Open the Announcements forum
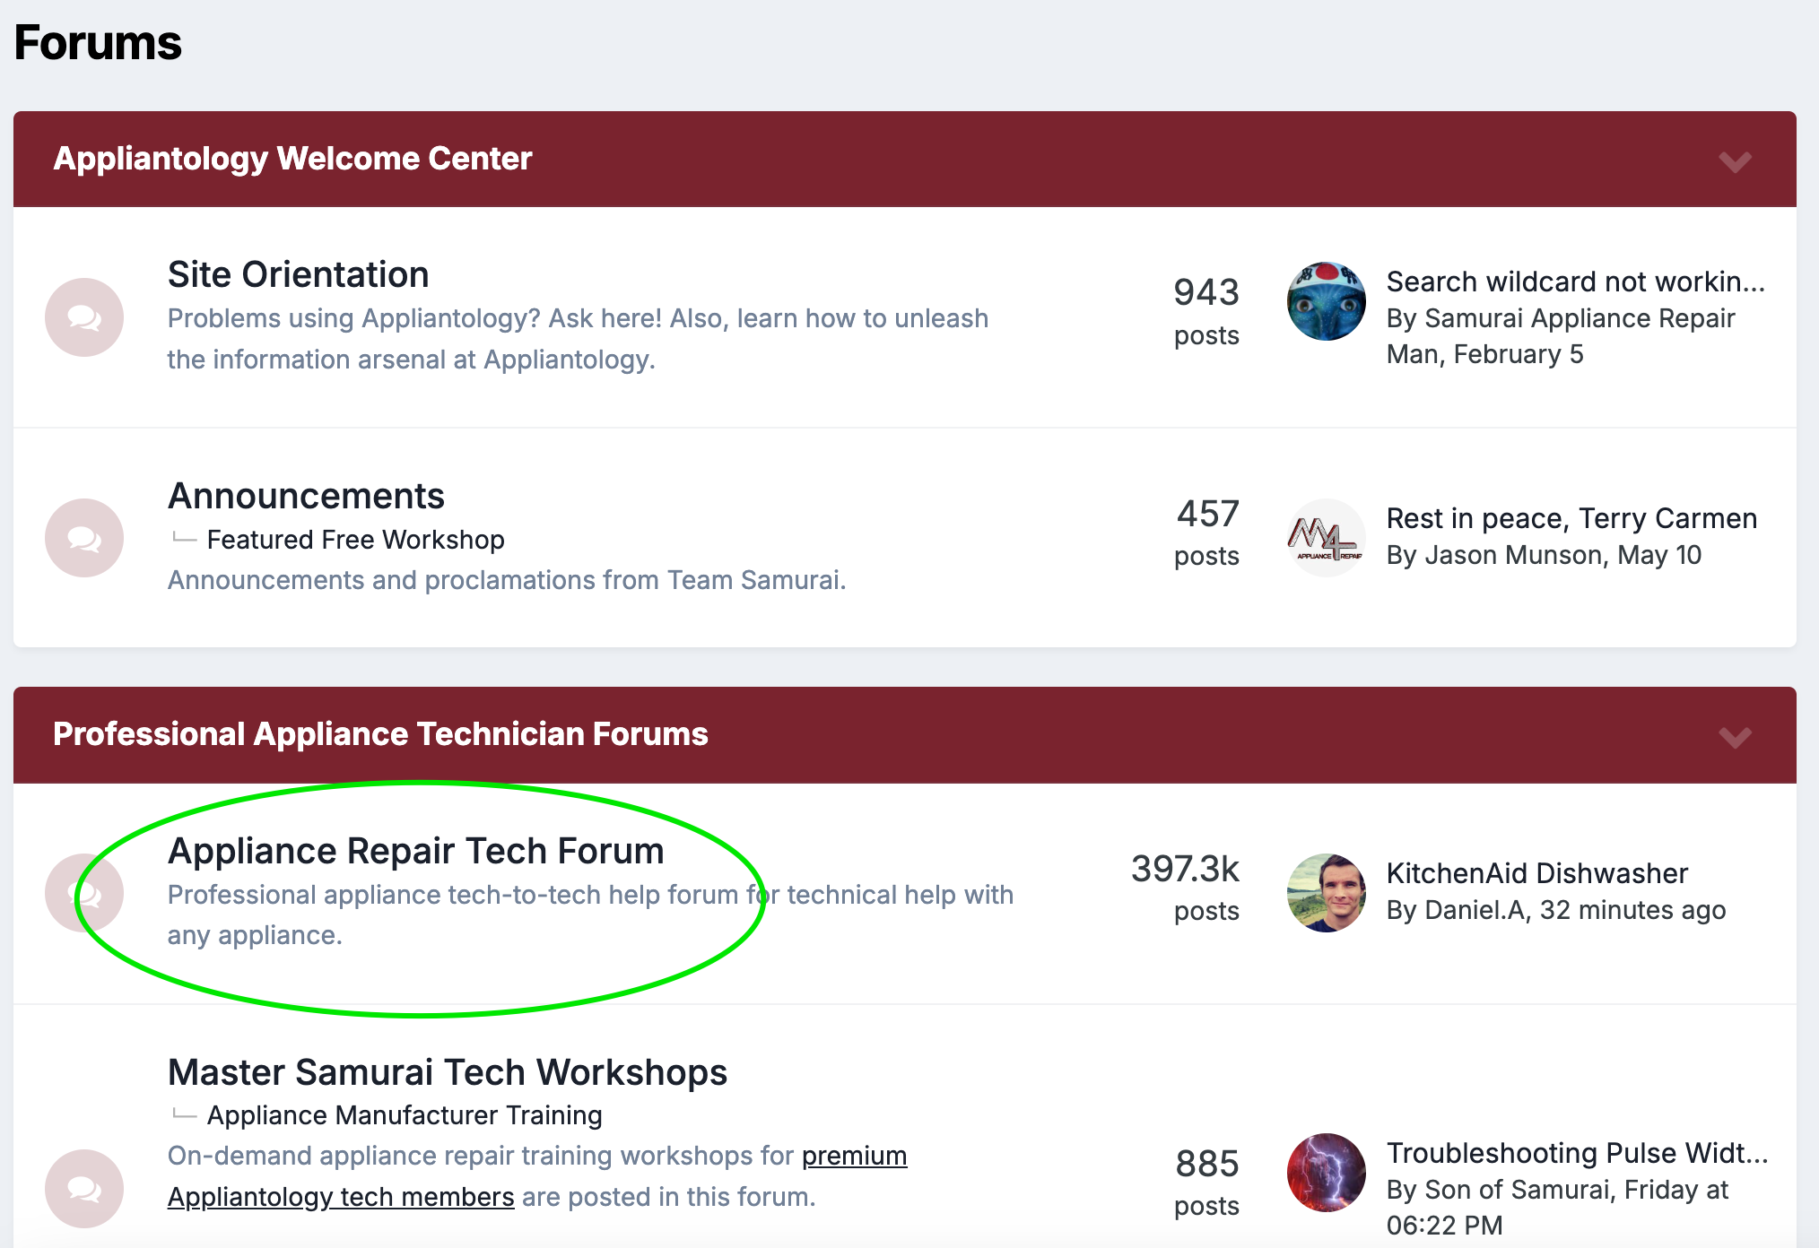1819x1248 pixels. click(x=306, y=496)
